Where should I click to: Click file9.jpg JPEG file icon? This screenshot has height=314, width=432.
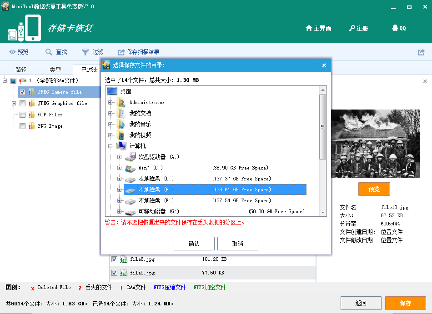tap(123, 273)
